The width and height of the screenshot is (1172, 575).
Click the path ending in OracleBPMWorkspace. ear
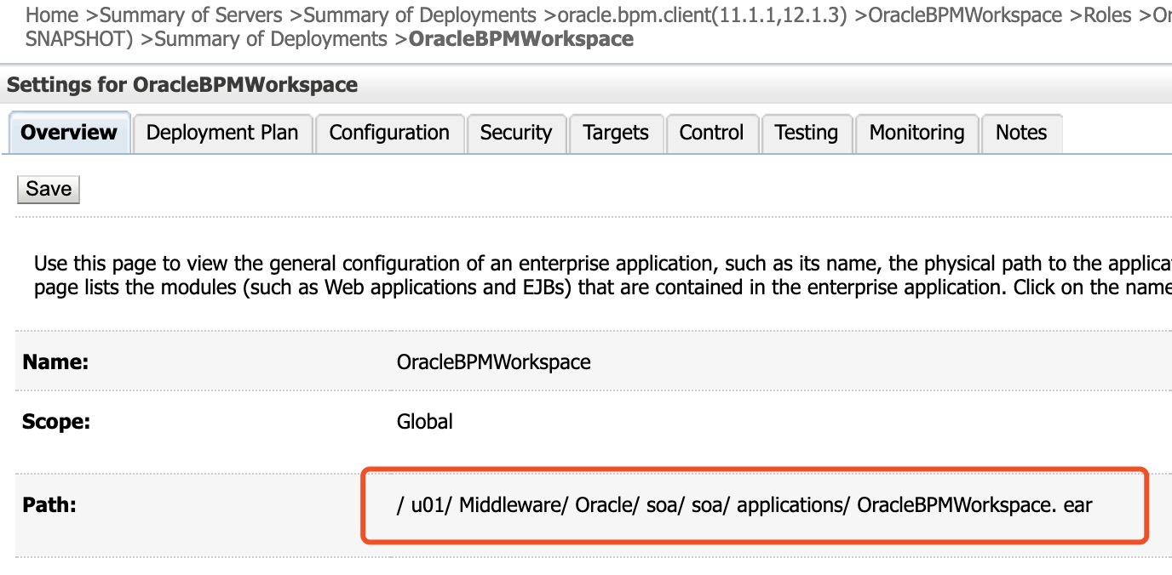(744, 505)
